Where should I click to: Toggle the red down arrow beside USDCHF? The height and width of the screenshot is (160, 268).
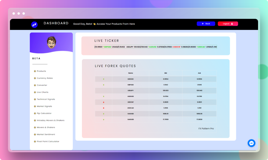click(x=104, y=102)
